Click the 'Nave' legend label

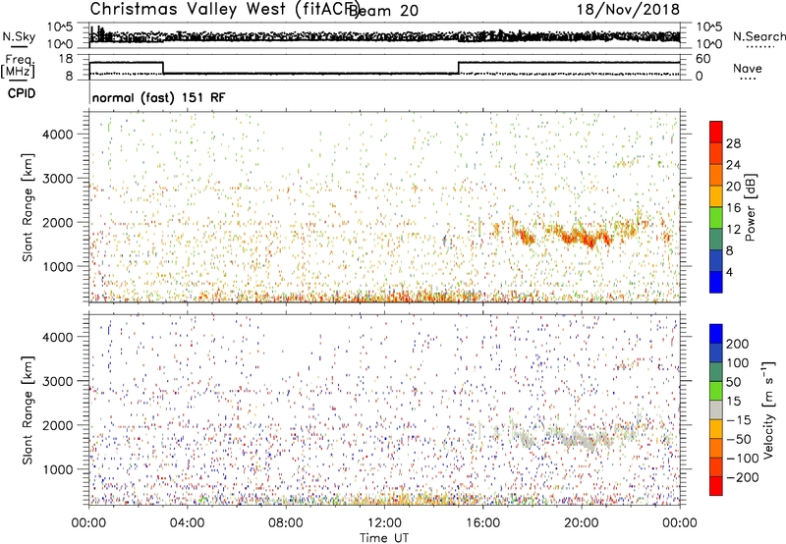point(748,68)
